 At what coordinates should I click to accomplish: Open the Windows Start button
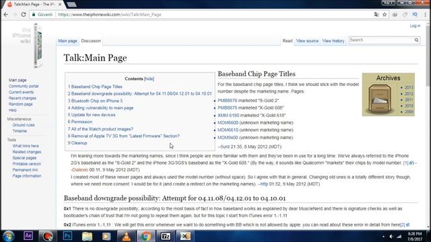(9, 236)
